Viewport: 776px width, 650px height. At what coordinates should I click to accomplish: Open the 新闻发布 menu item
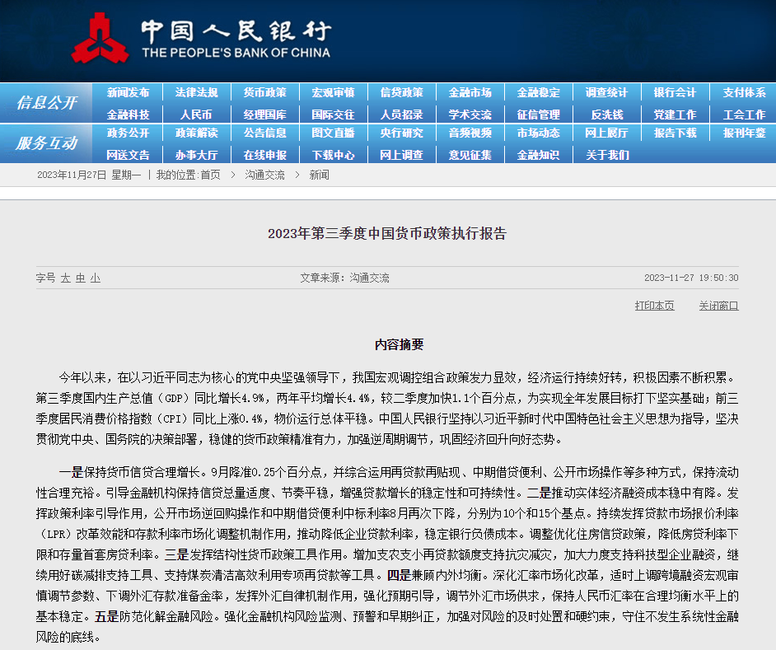tap(128, 92)
